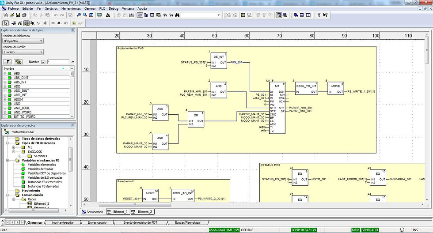433x233 pixels.
Task: Click the Cascade windows icon
Action: tap(296, 15)
